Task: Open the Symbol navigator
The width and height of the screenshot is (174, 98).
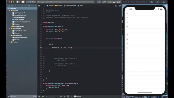Action: pos(15,5)
